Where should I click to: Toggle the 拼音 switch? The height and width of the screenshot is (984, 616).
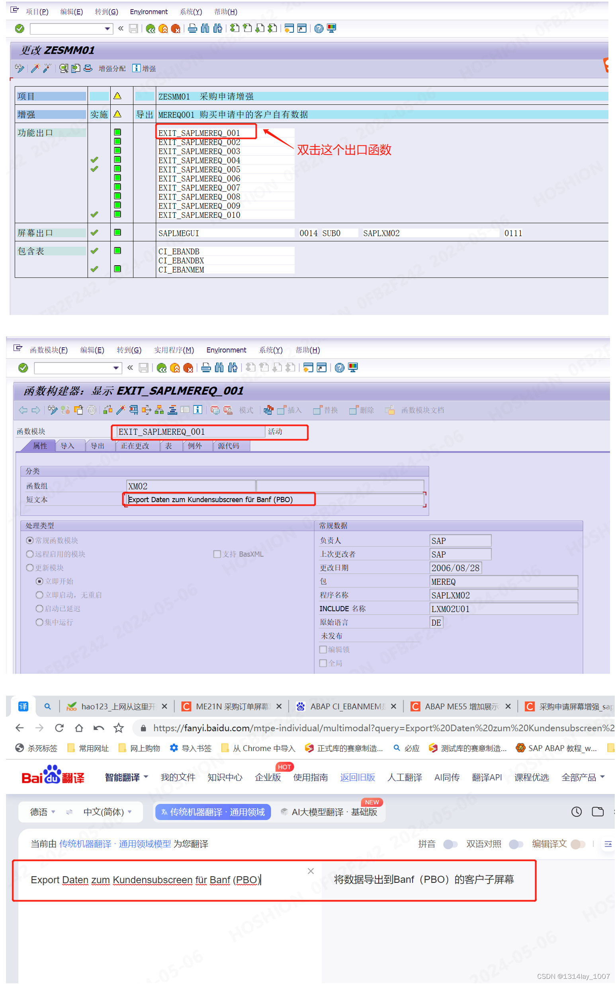point(450,845)
